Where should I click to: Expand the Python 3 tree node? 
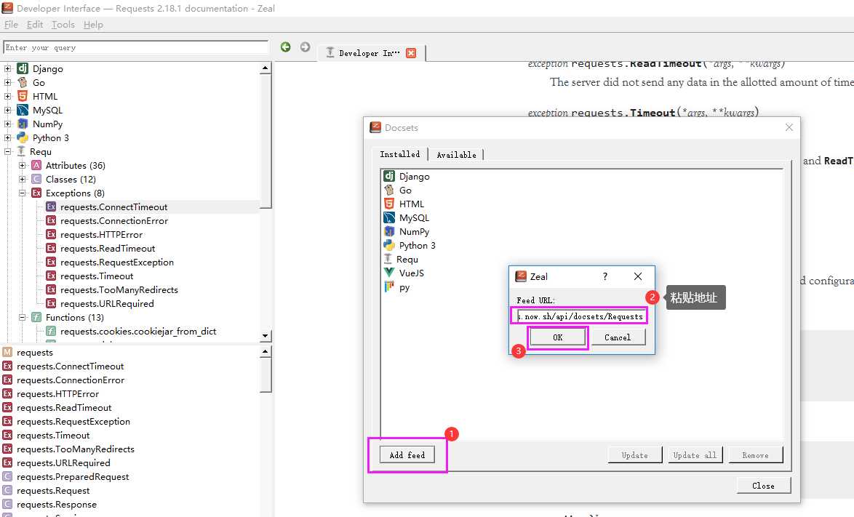coord(7,137)
